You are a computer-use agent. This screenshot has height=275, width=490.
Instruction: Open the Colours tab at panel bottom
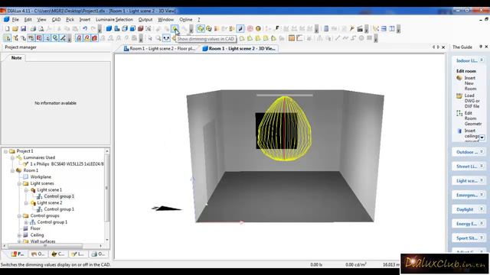point(57,254)
